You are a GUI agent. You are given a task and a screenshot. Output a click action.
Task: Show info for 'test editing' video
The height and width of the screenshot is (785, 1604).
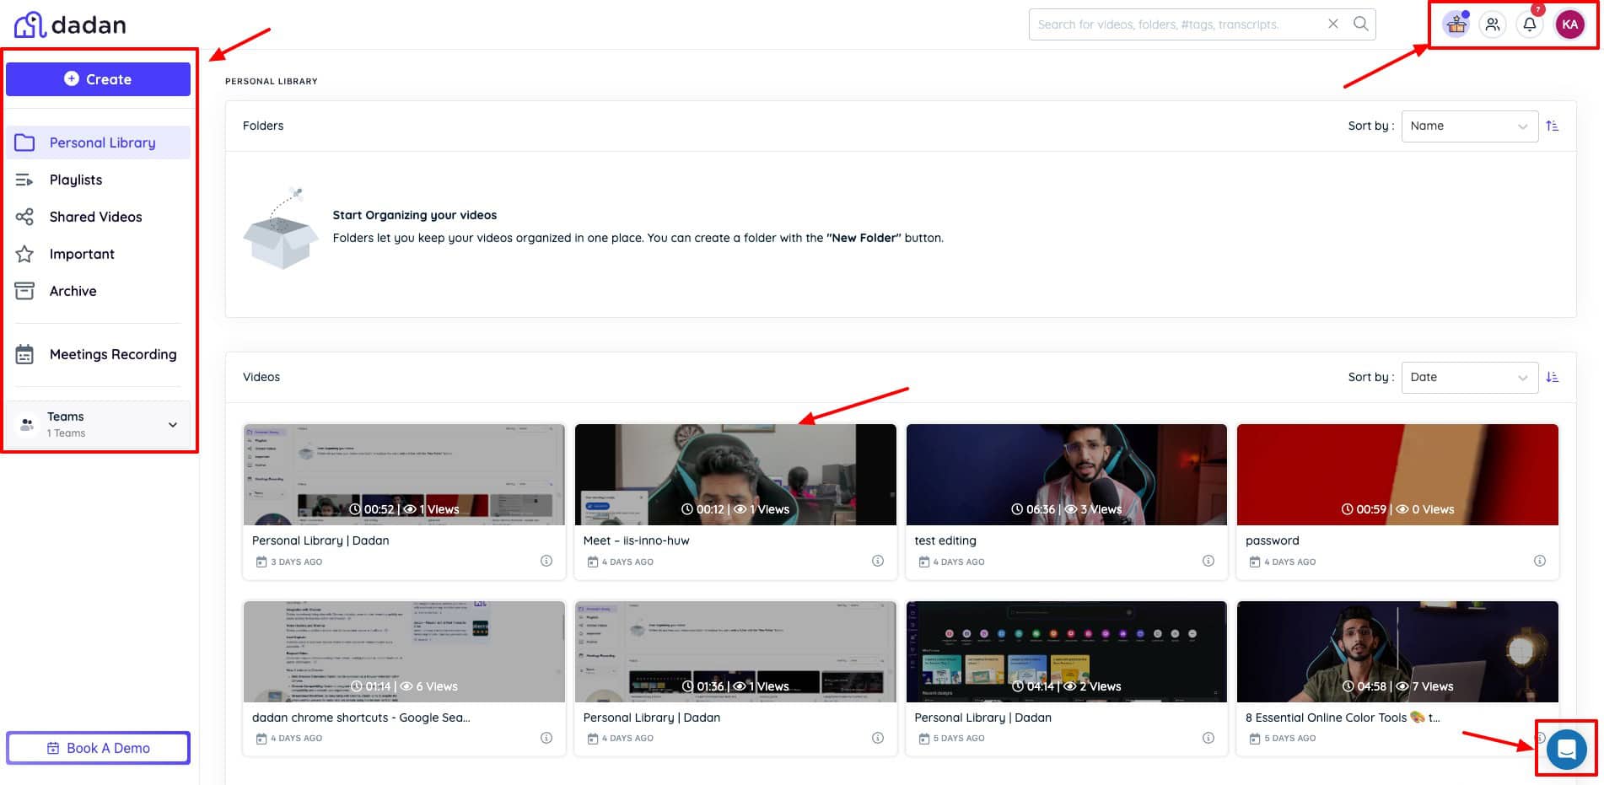(x=1208, y=561)
